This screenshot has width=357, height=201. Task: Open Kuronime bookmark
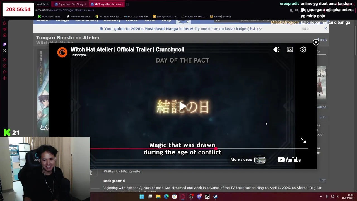tap(194, 16)
